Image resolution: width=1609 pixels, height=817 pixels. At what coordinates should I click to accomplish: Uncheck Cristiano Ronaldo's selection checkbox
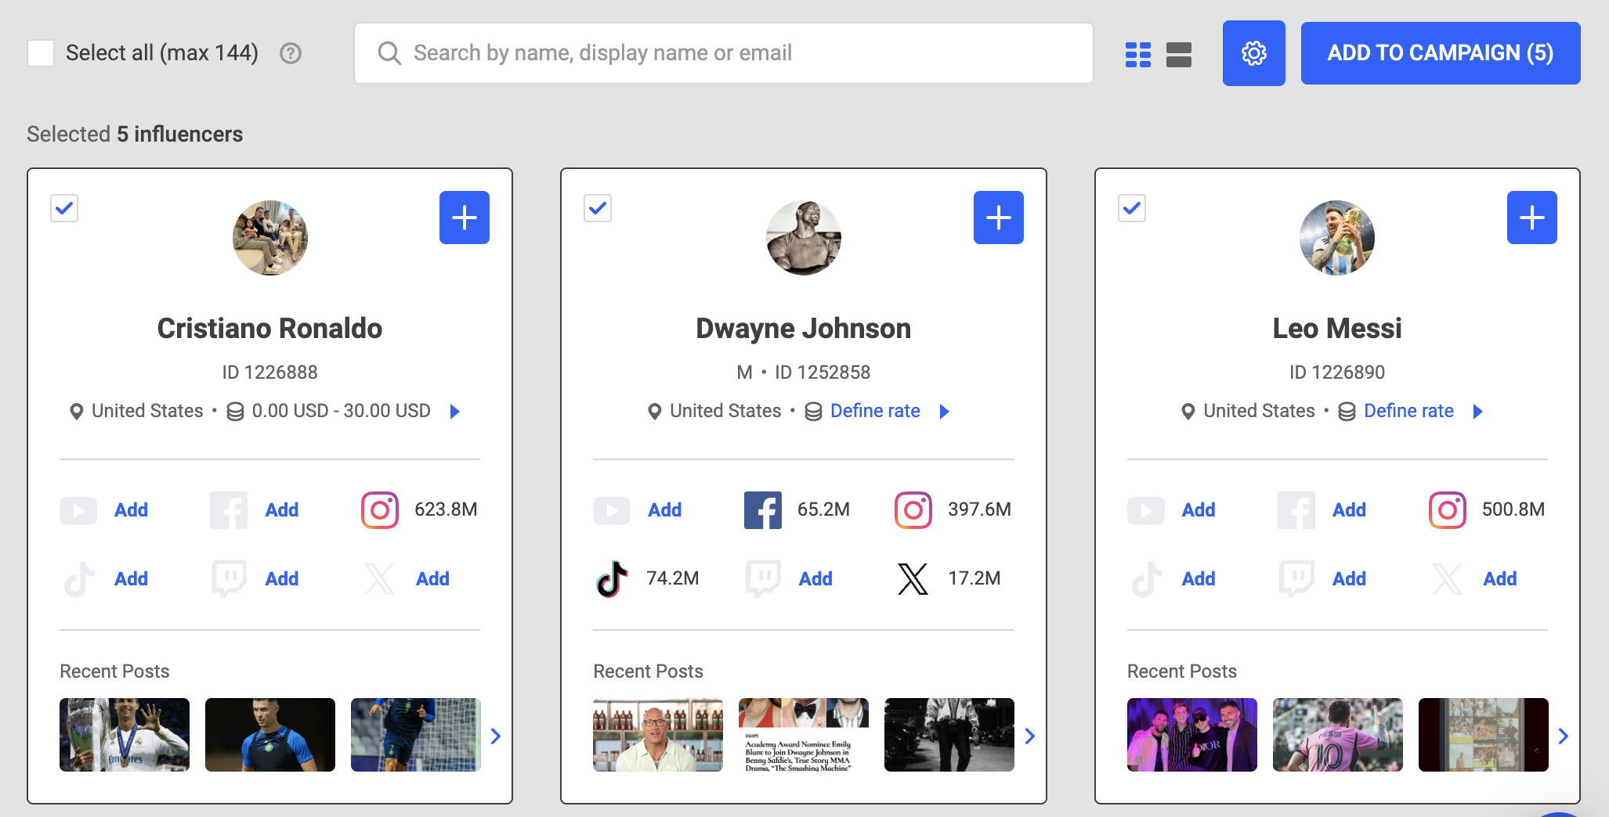coord(64,208)
